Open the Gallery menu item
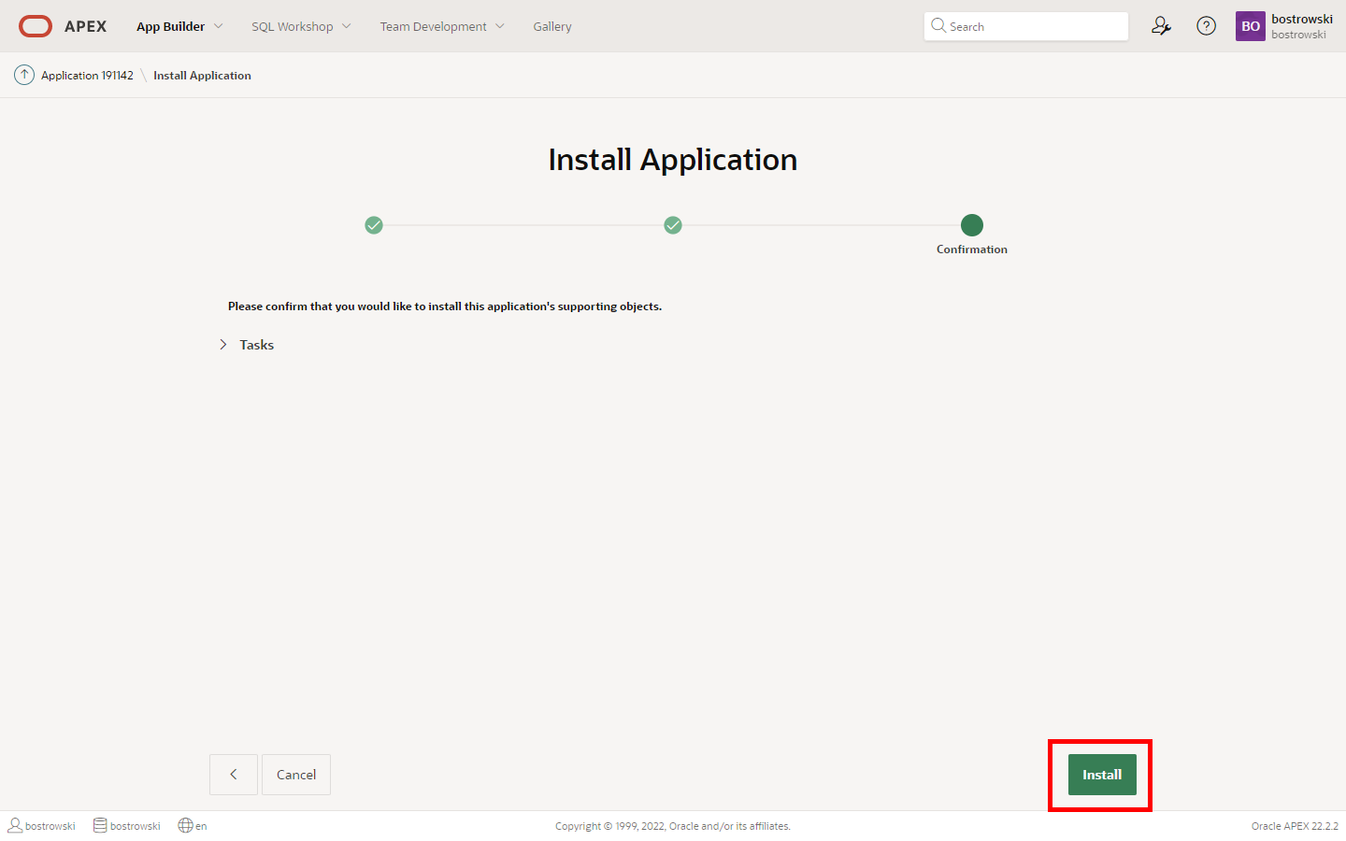Image resolution: width=1346 pixels, height=841 pixels. pyautogui.click(x=552, y=26)
